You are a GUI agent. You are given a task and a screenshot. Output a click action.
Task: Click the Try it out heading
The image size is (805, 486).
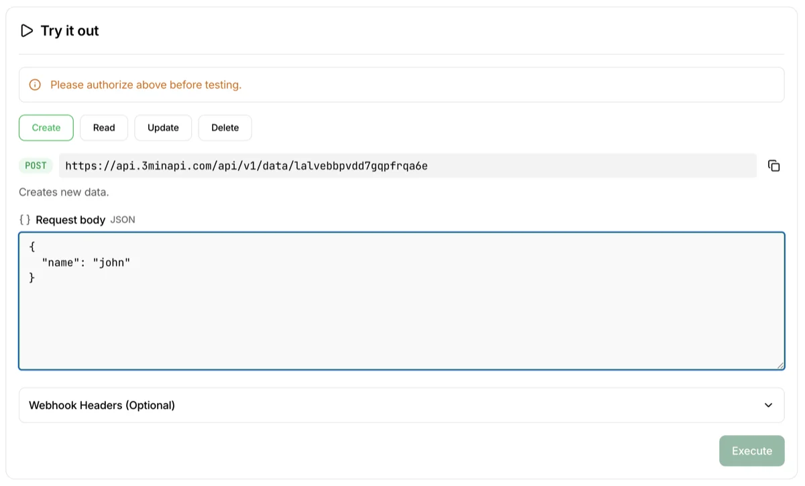coord(70,31)
